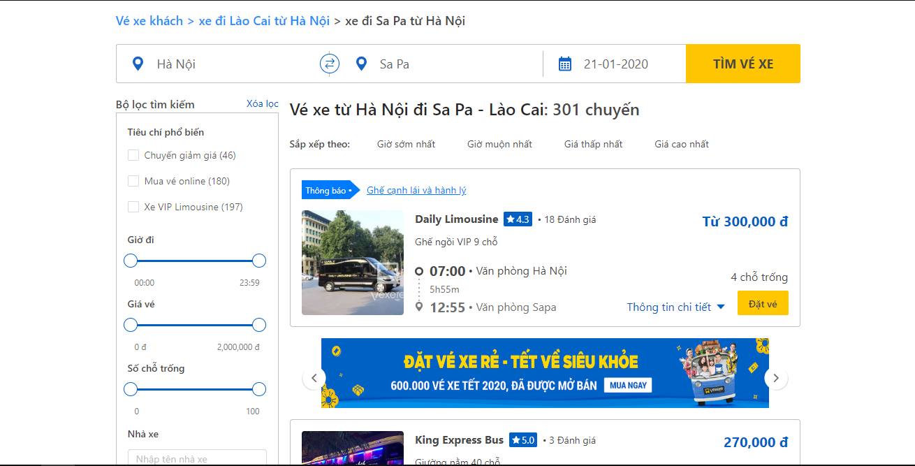The image size is (915, 466).
Task: Click the Giờ đi slider left handle
Action: (131, 261)
